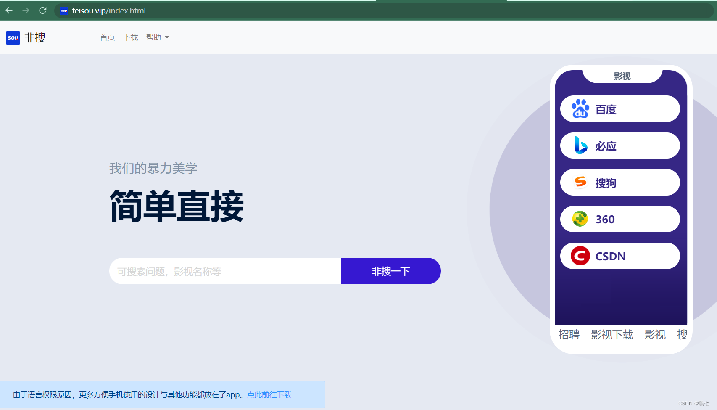Select the 360 search engine pill

tap(620, 219)
